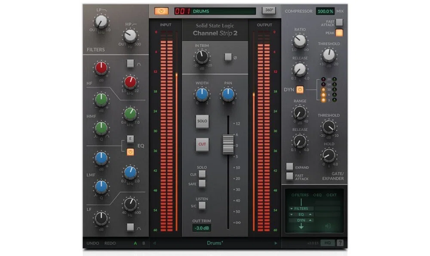
Task: Click the gate RANGE knob
Action: pos(300,113)
